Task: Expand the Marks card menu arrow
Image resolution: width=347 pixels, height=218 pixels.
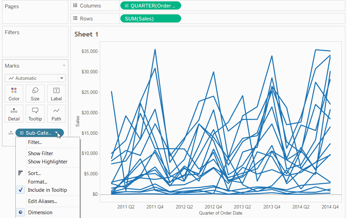Action: point(64,66)
